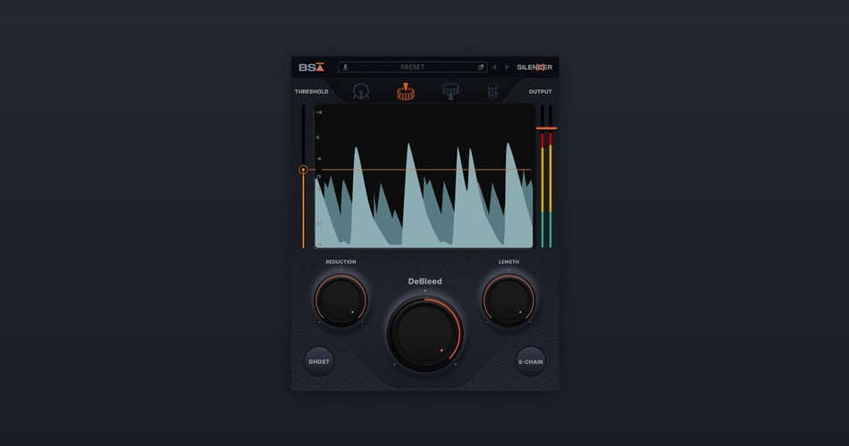Select the orange snare drum icon
849x446 pixels.
pyautogui.click(x=406, y=91)
